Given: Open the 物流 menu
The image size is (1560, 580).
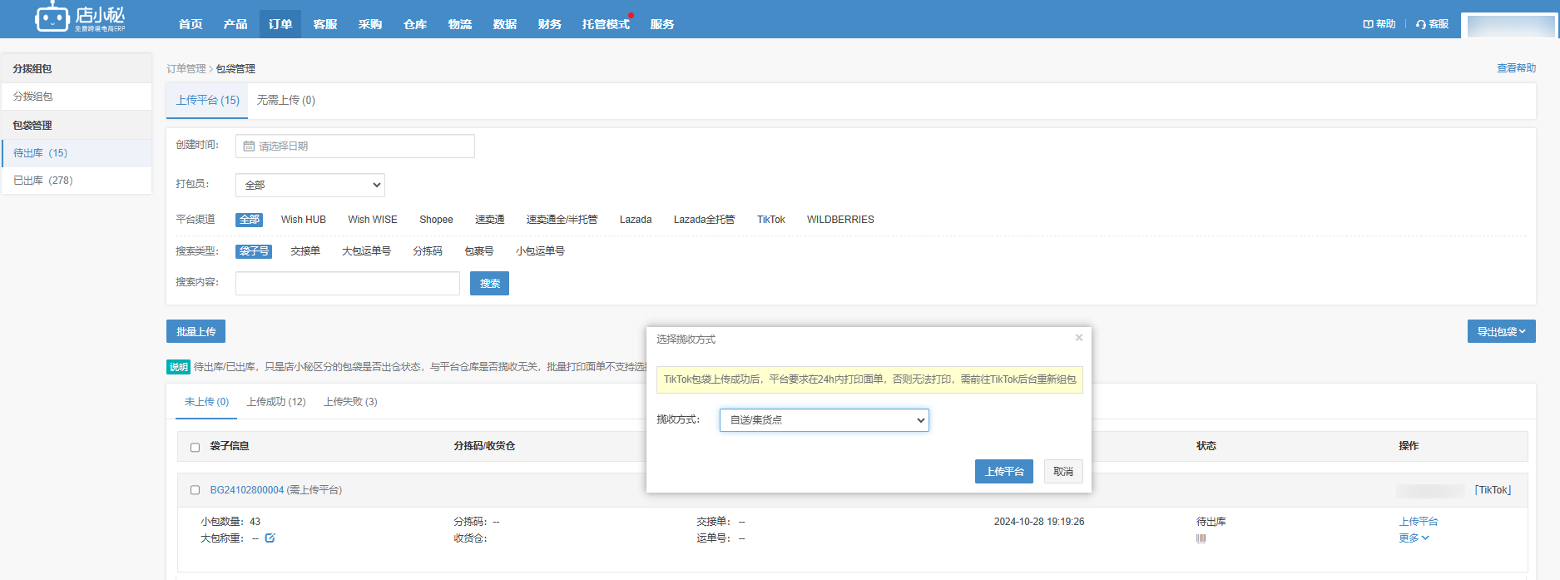Looking at the screenshot, I should 460,24.
